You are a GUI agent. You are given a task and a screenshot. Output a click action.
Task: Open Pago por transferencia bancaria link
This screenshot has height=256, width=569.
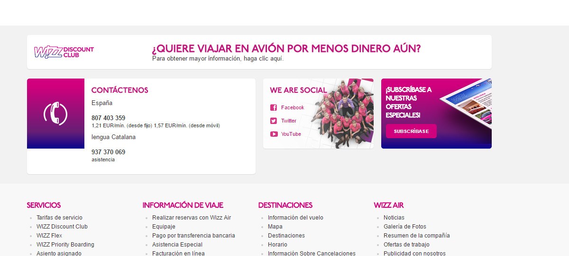(193, 236)
